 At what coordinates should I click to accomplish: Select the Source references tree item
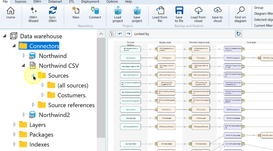pyautogui.click(x=71, y=105)
